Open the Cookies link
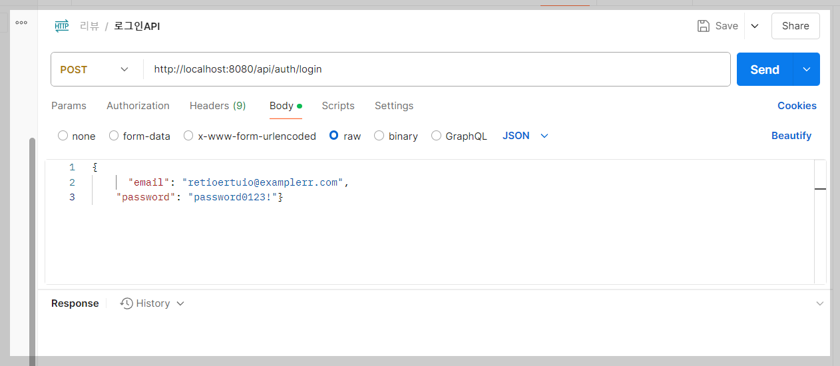 (x=797, y=106)
